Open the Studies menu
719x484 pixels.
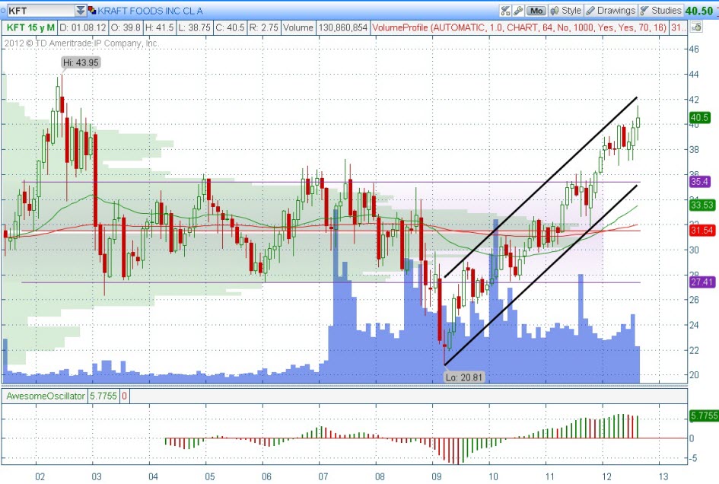pyautogui.click(x=660, y=11)
